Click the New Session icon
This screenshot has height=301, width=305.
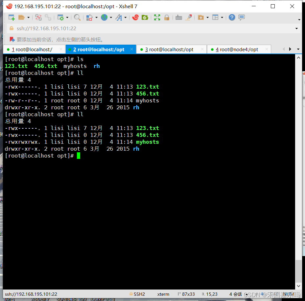pyautogui.click(x=12, y=17)
